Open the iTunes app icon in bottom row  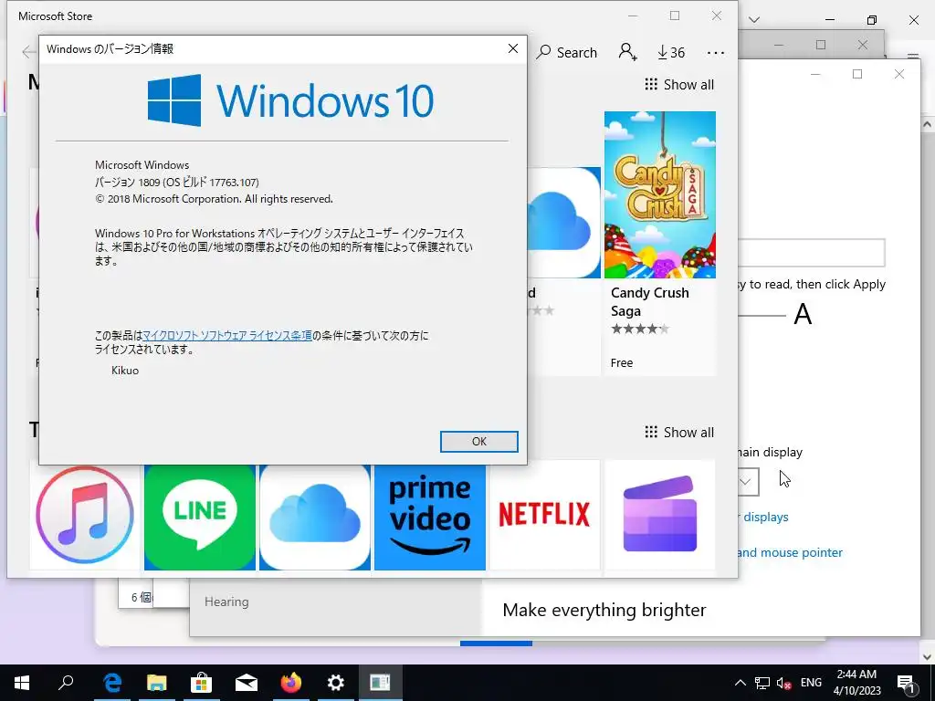point(85,515)
